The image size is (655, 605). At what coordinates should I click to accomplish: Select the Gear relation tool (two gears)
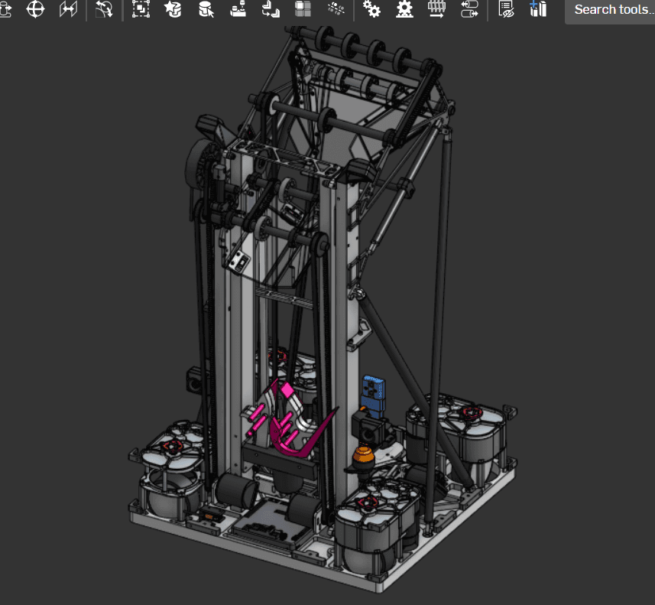tap(371, 9)
